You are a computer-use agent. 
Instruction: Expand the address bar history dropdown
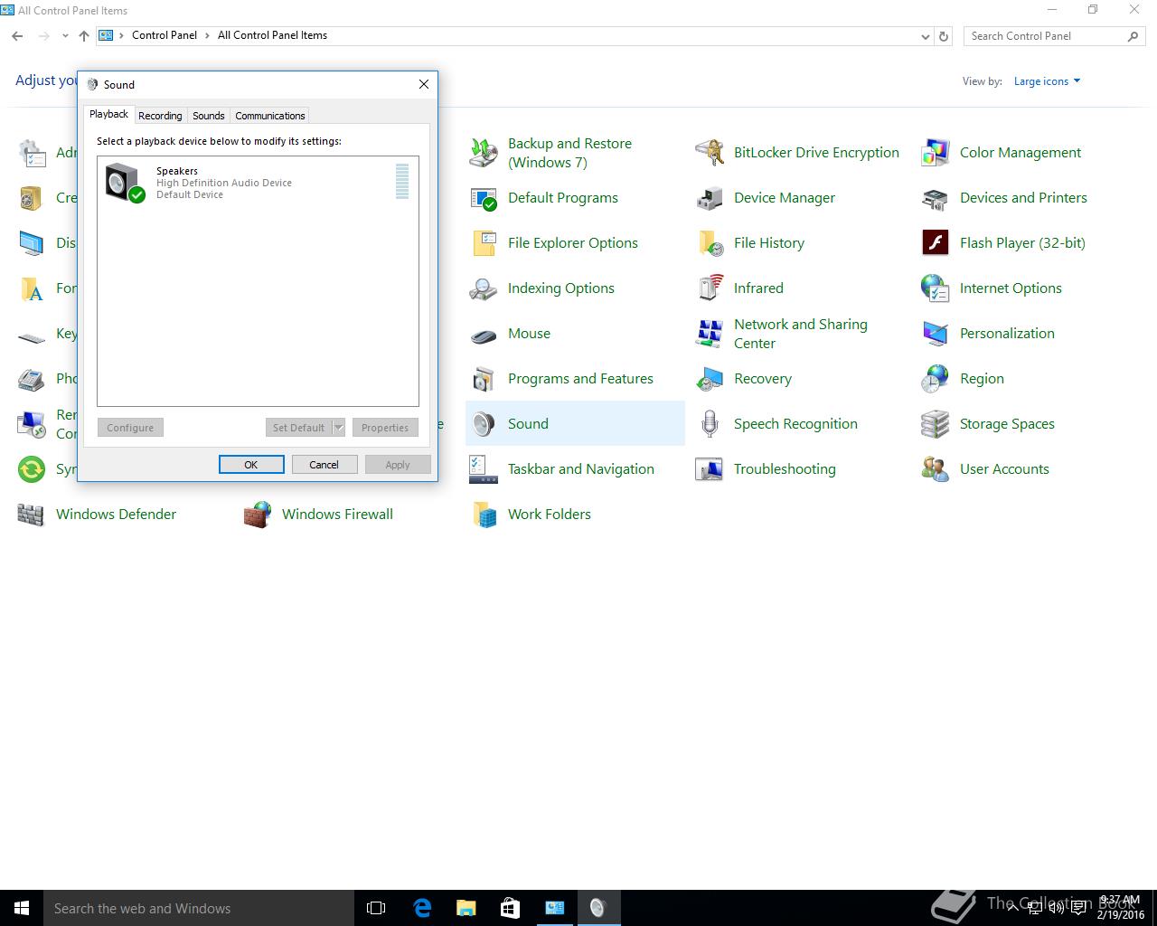[925, 36]
